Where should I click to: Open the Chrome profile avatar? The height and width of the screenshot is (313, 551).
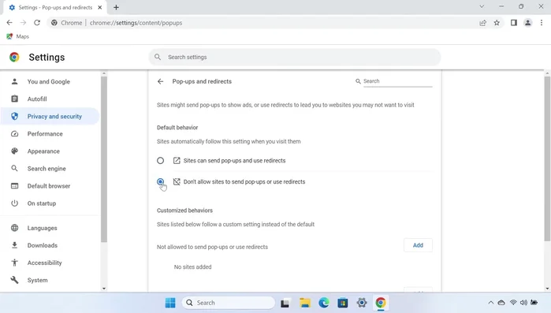coord(527,23)
